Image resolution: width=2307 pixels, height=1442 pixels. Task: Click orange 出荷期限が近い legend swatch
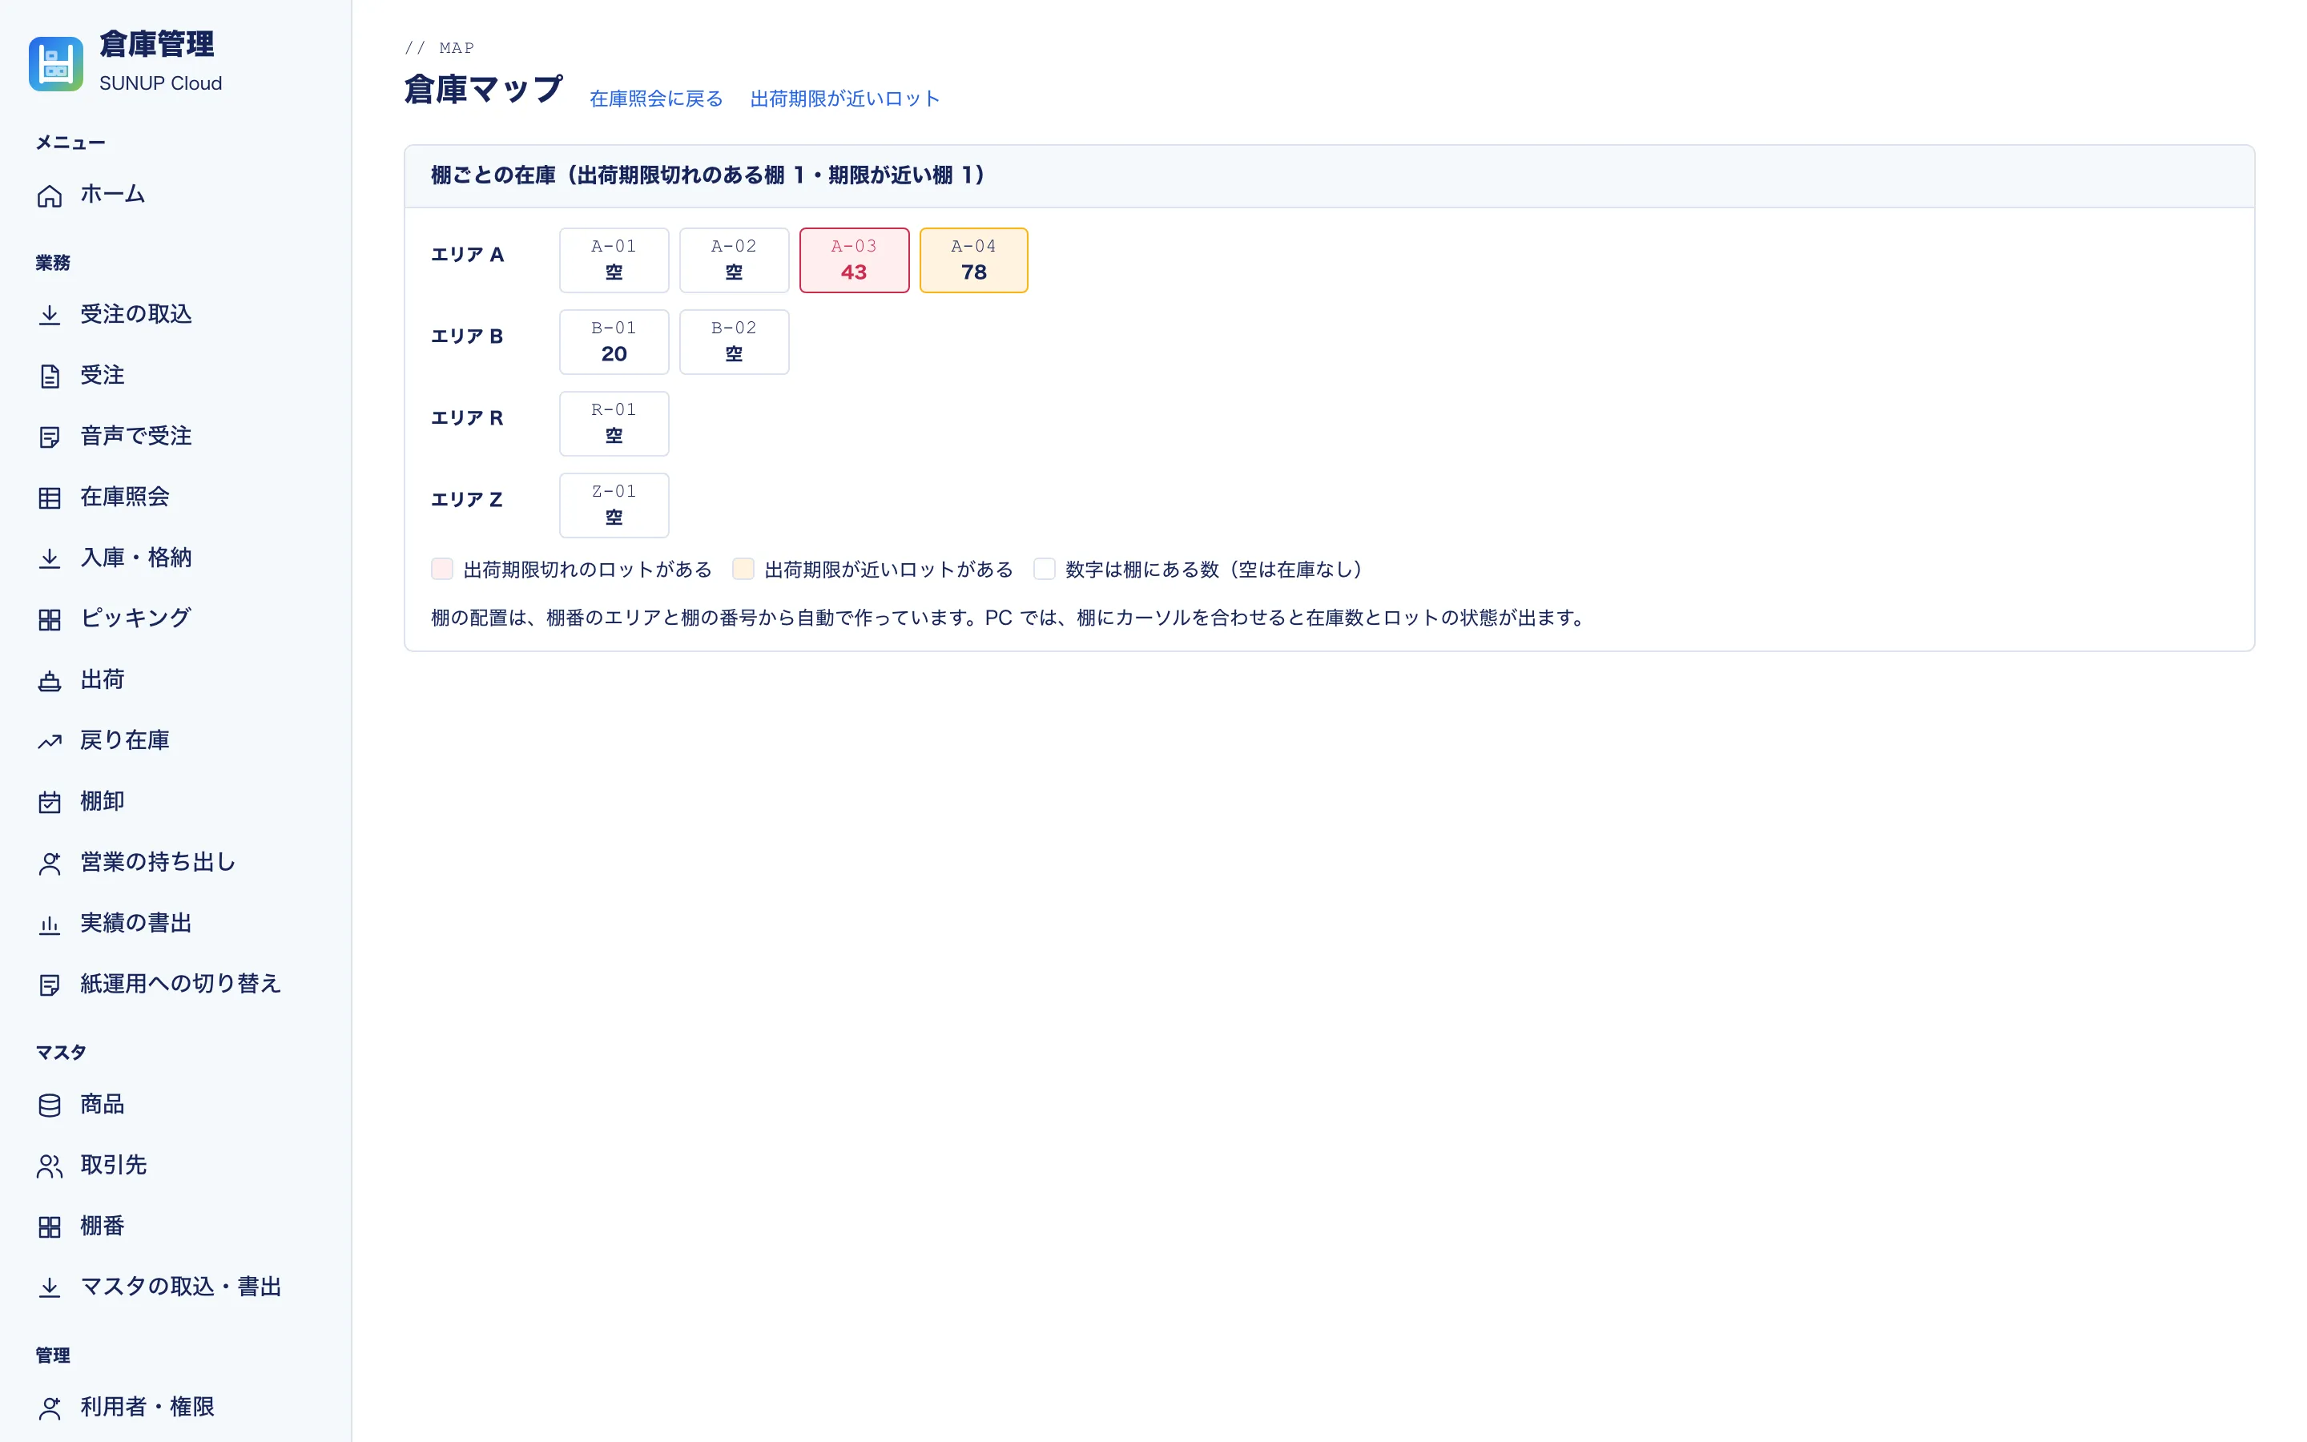(743, 570)
